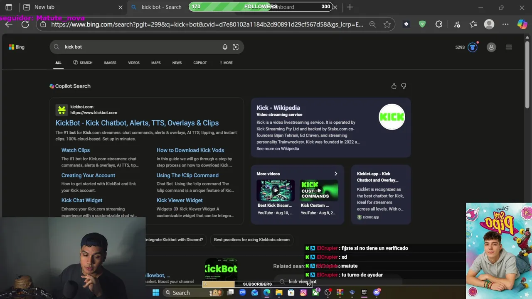The width and height of the screenshot is (532, 299).
Task: Open Using The !Clip Command link
Action: tap(187, 175)
